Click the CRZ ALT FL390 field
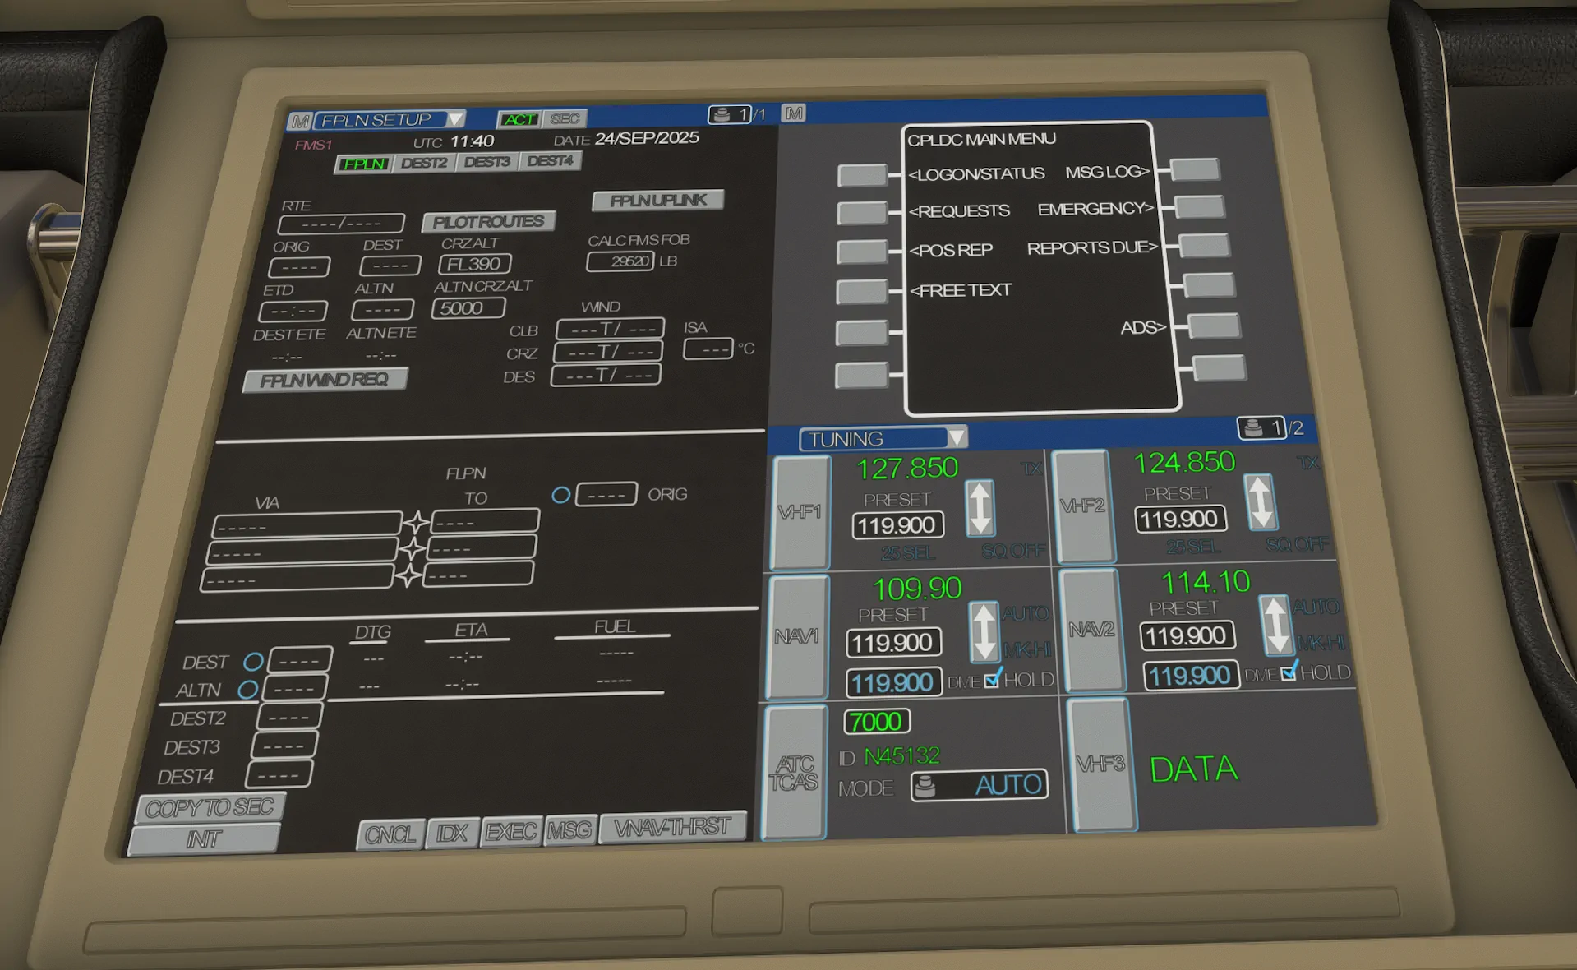The width and height of the screenshot is (1577, 970). coord(474,264)
